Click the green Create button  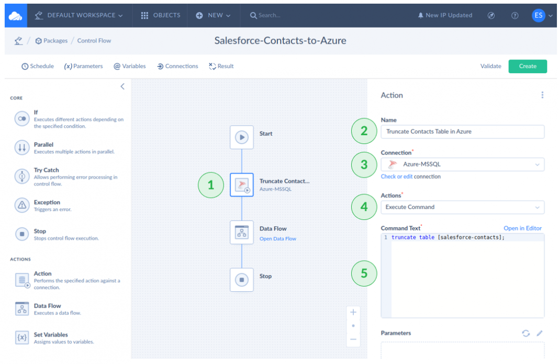[x=527, y=67]
